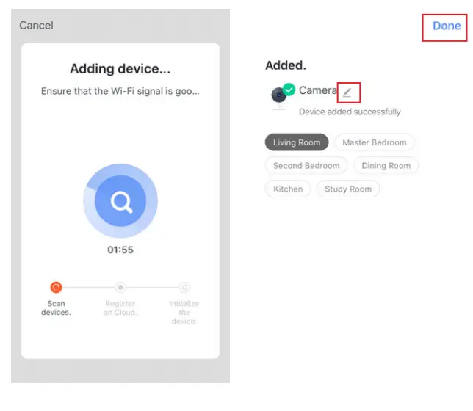This screenshot has height=411, width=473.
Task: Select the Living Room chip
Action: tap(297, 142)
